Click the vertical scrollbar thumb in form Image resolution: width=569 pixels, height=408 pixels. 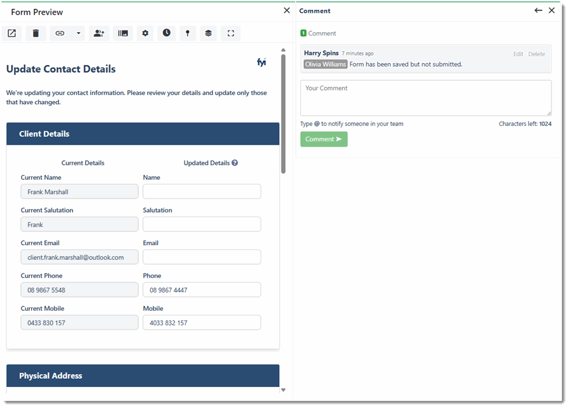283,114
